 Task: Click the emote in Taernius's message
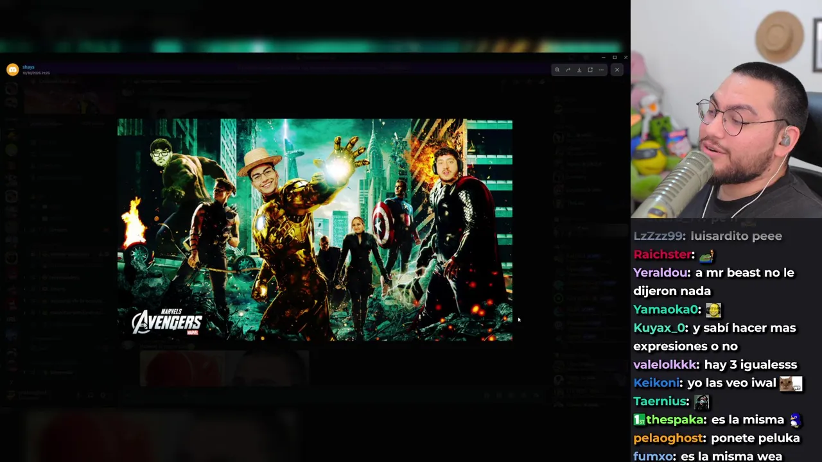(702, 402)
